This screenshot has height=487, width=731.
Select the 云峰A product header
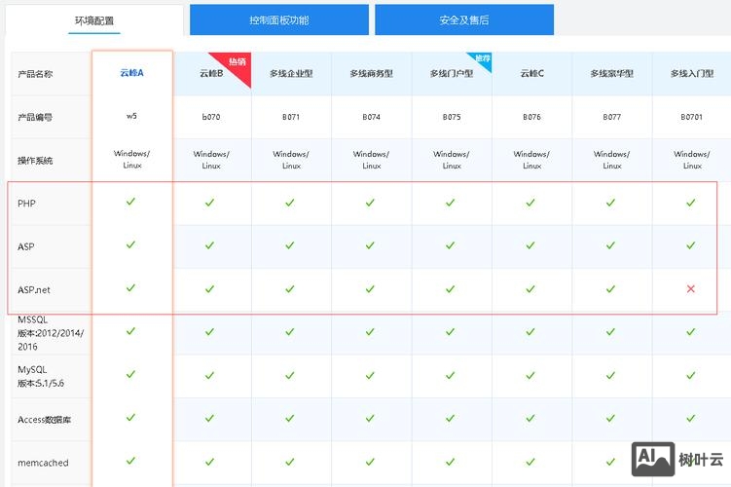click(132, 73)
